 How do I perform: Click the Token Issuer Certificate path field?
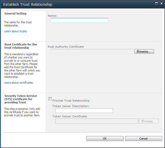click(96, 121)
